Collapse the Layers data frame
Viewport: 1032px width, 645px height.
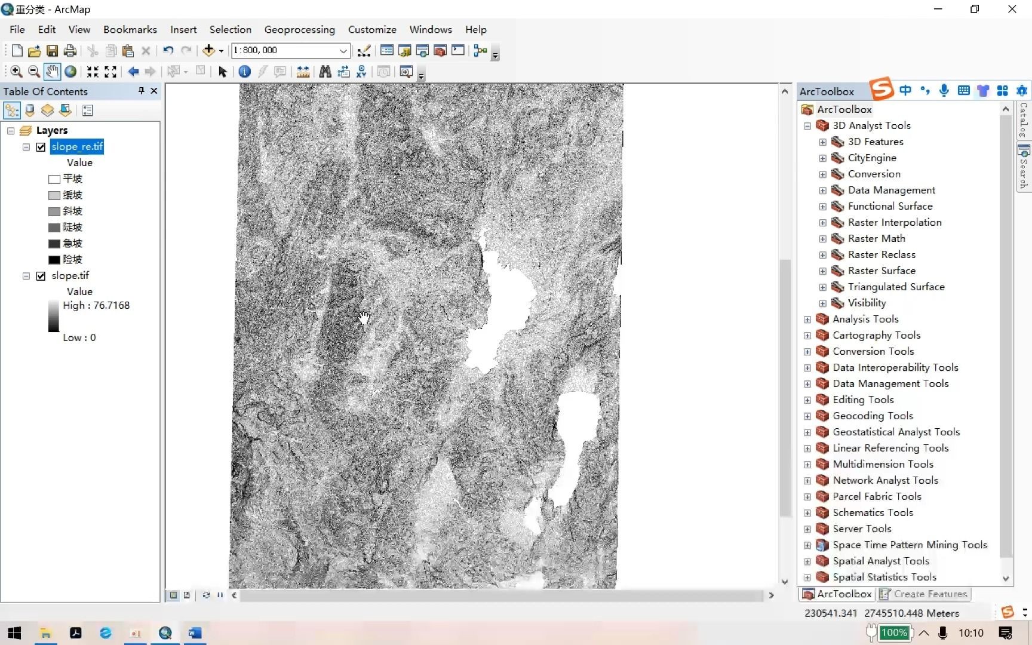click(x=11, y=131)
